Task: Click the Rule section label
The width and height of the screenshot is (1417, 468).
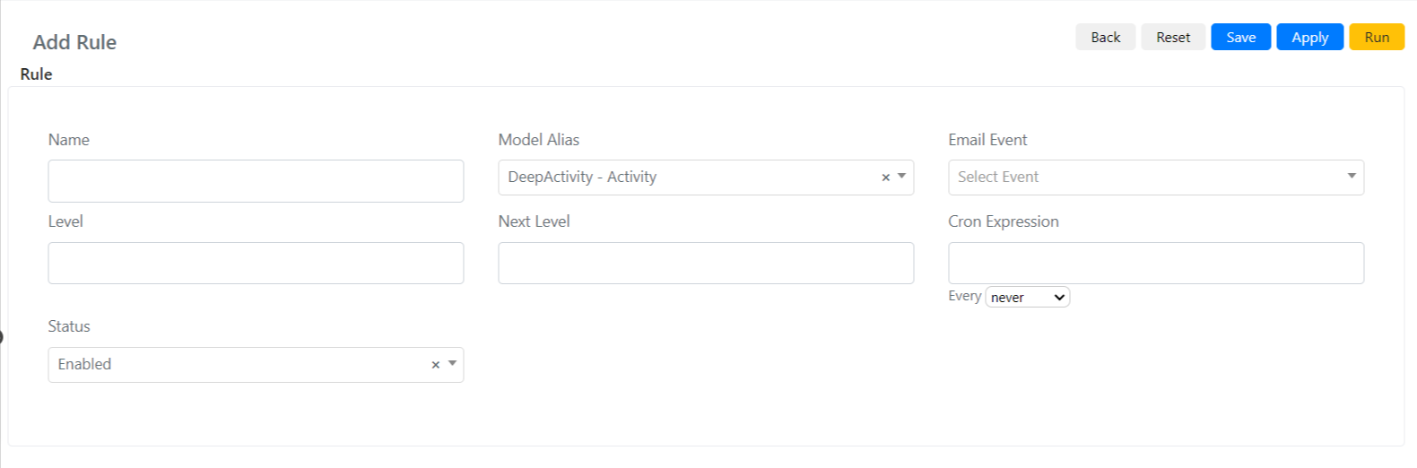Action: point(36,74)
